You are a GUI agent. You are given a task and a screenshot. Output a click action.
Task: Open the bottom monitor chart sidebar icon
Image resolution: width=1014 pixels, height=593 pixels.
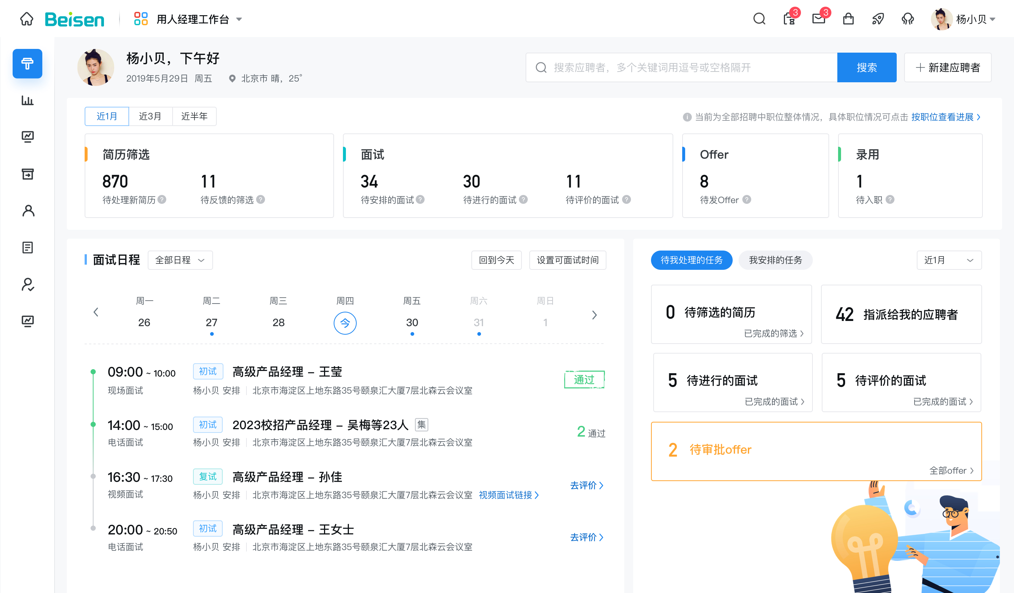click(27, 321)
